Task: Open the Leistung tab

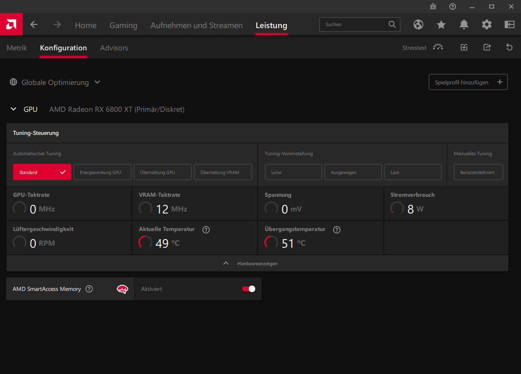Action: coord(271,25)
